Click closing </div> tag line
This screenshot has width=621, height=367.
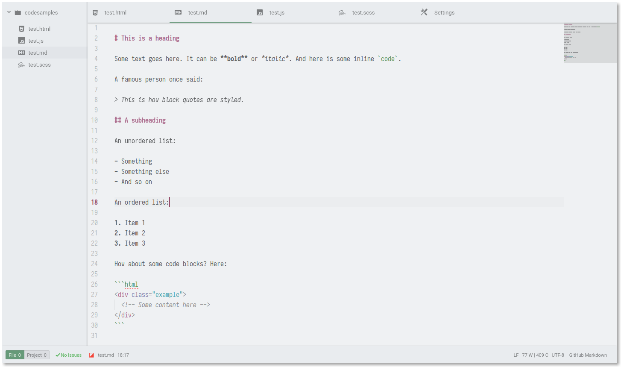coord(125,315)
